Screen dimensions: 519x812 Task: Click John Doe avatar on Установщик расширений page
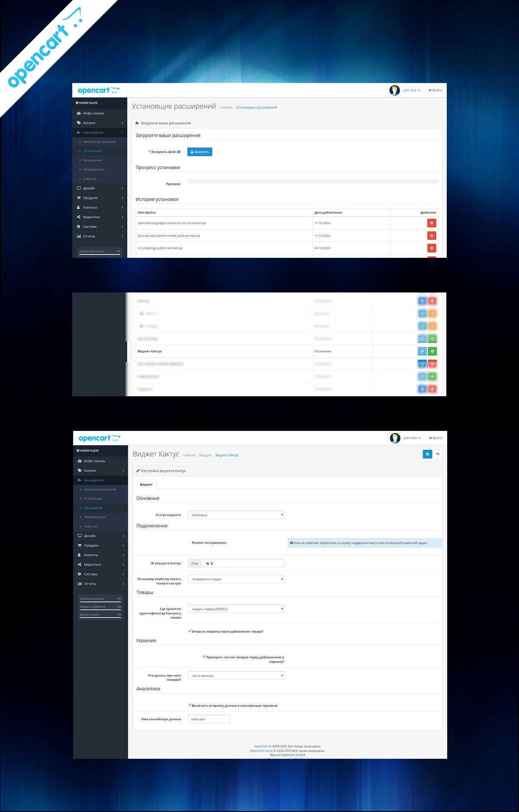tap(394, 90)
